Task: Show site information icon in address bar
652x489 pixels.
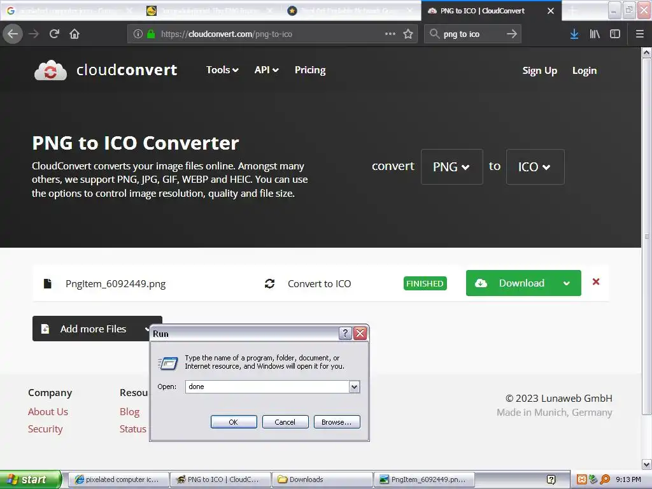Action: tap(138, 34)
